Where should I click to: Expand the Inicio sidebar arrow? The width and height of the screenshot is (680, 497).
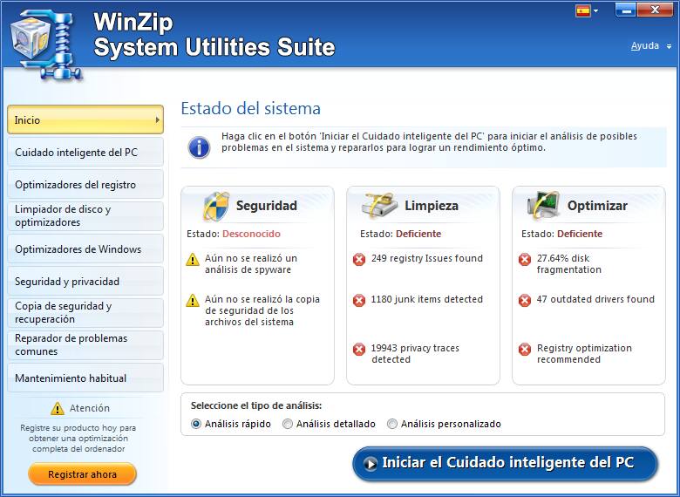coord(158,120)
